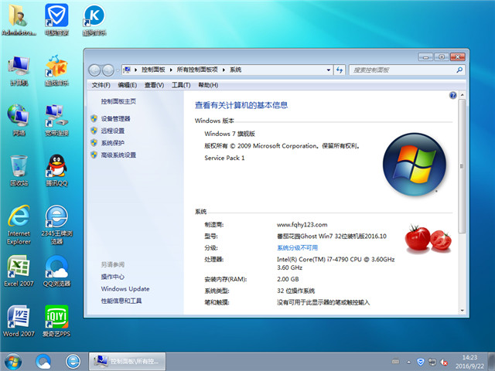Click the scroll down arrow
The image size is (495, 371).
[462, 311]
